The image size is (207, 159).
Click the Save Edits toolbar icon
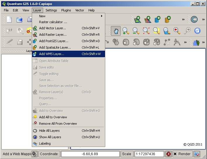[20, 42]
